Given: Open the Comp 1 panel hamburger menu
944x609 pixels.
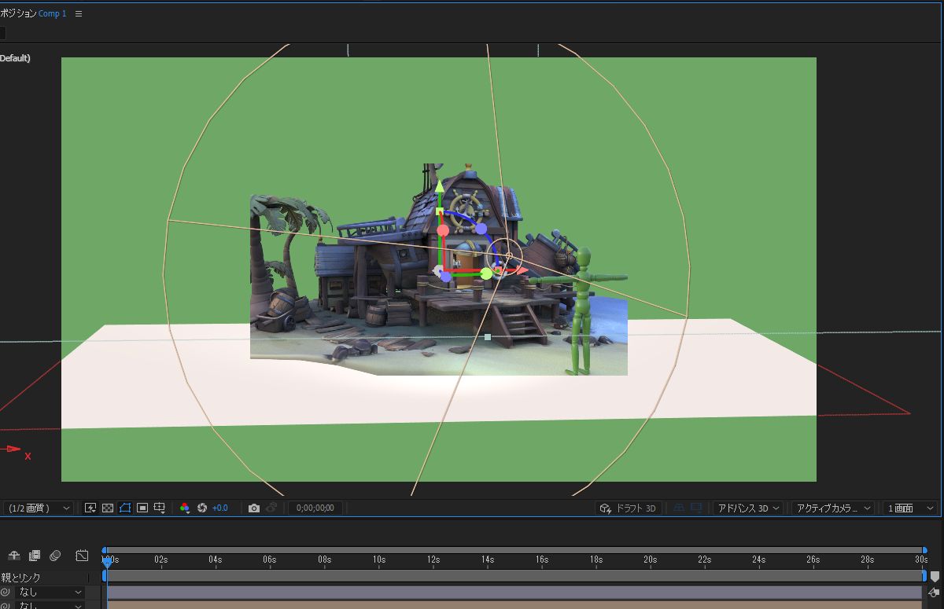Looking at the screenshot, I should point(78,13).
